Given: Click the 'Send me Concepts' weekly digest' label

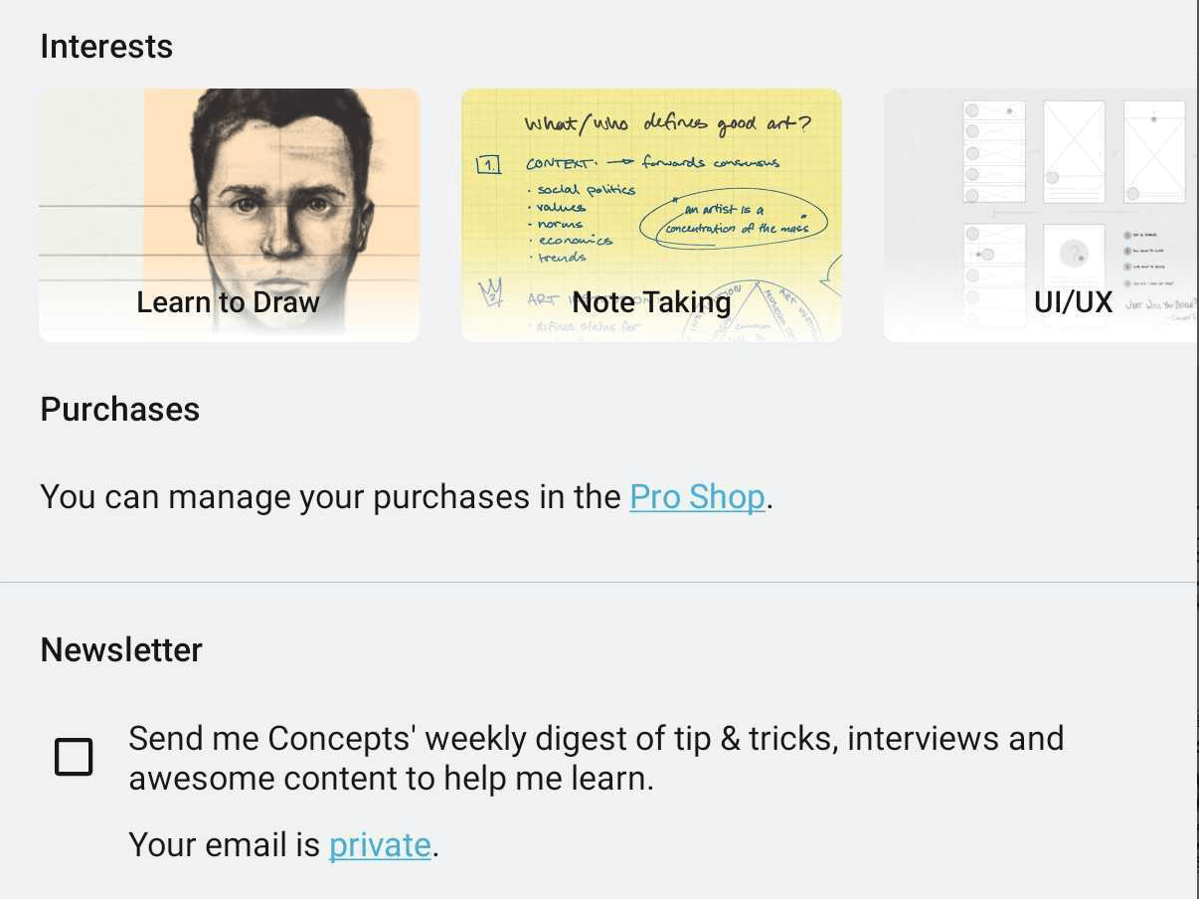Looking at the screenshot, I should coord(596,758).
